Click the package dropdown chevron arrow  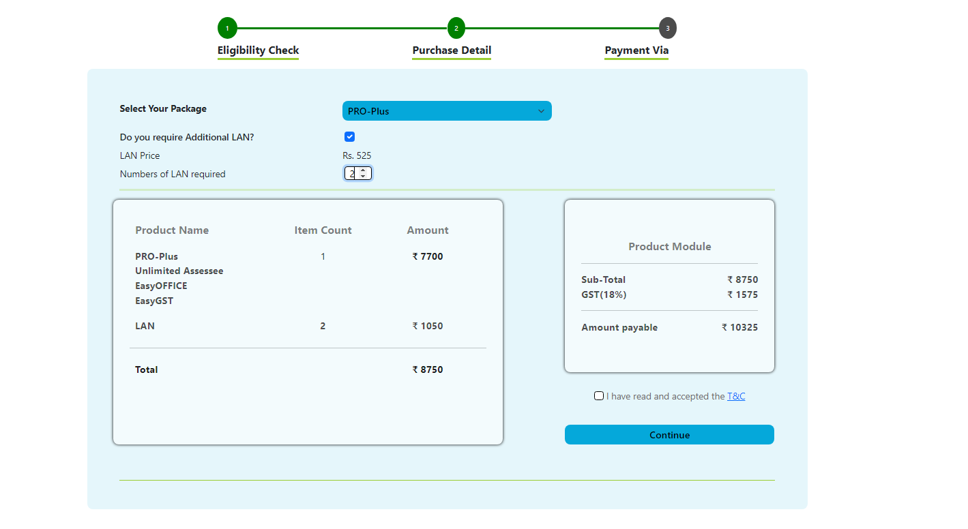point(541,111)
